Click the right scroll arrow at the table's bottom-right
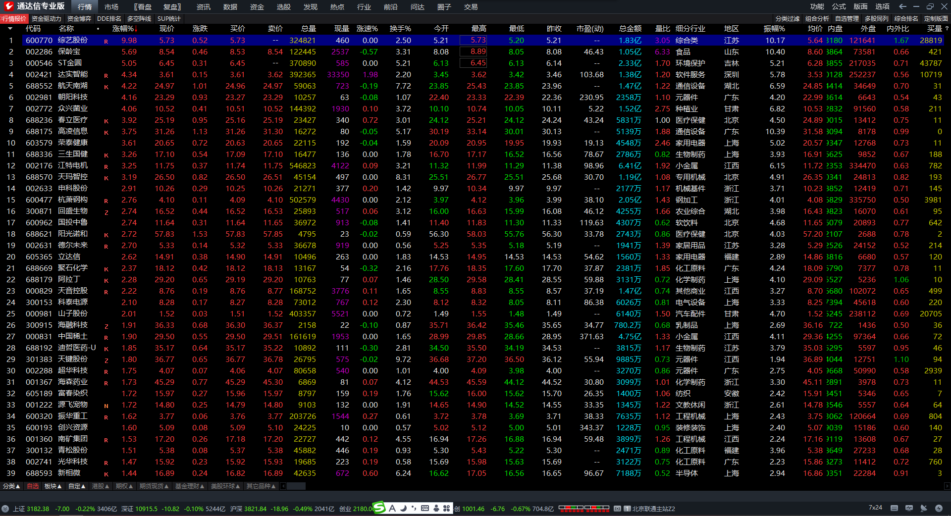 [x=947, y=486]
